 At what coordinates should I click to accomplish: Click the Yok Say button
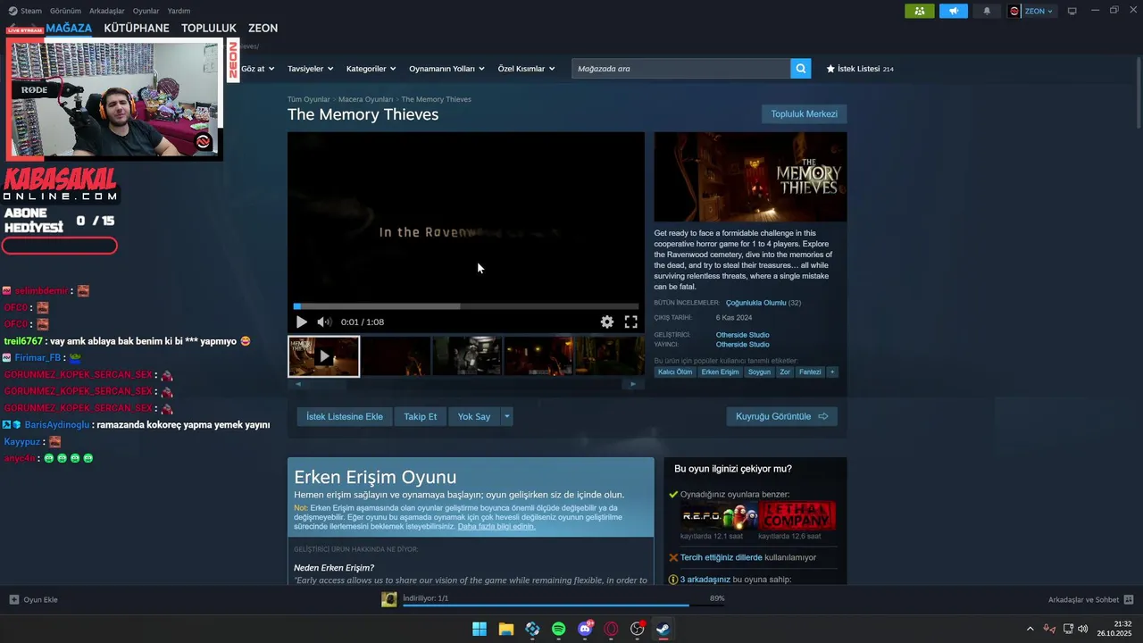tap(474, 416)
